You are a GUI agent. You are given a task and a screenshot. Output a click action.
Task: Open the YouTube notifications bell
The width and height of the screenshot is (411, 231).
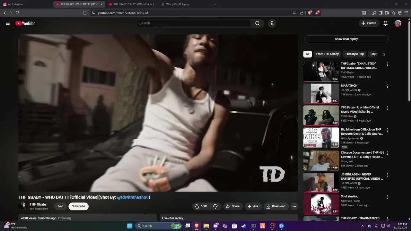tap(386, 23)
